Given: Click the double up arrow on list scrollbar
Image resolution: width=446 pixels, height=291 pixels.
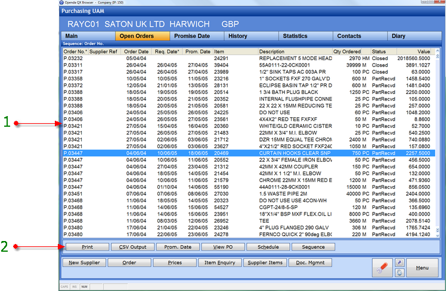Looking at the screenshot, I should point(438,57).
